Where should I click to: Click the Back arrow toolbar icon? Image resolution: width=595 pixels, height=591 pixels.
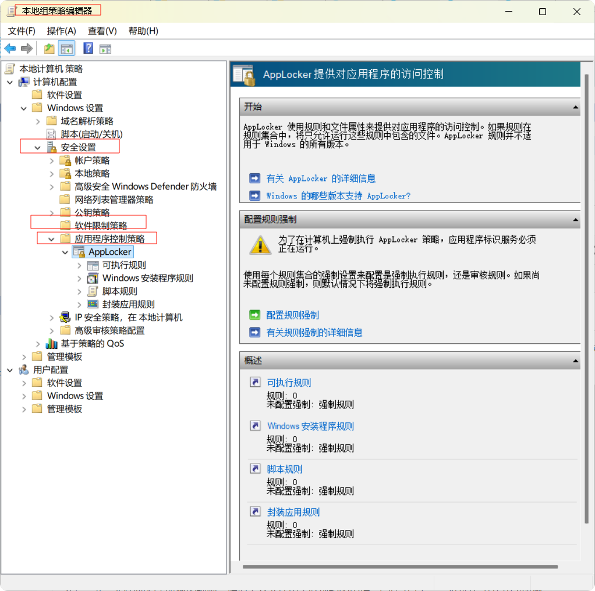(x=10, y=48)
